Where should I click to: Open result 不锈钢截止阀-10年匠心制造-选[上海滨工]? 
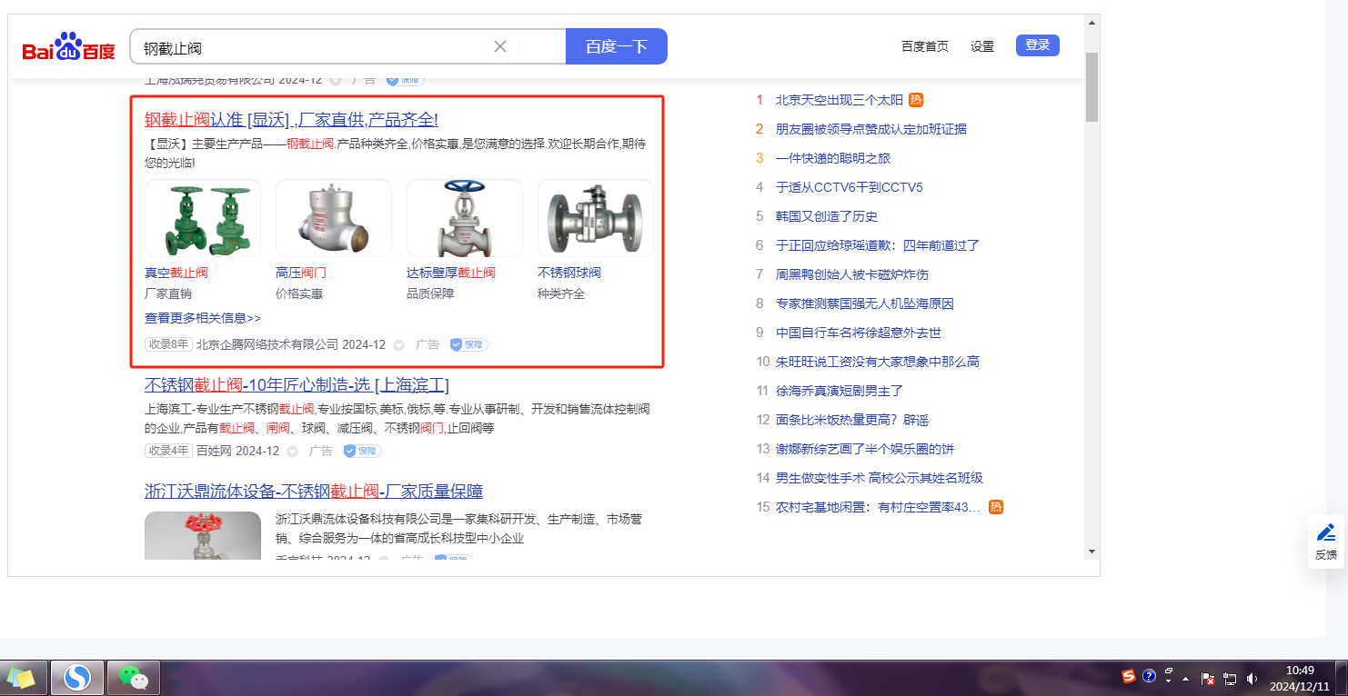click(x=297, y=385)
